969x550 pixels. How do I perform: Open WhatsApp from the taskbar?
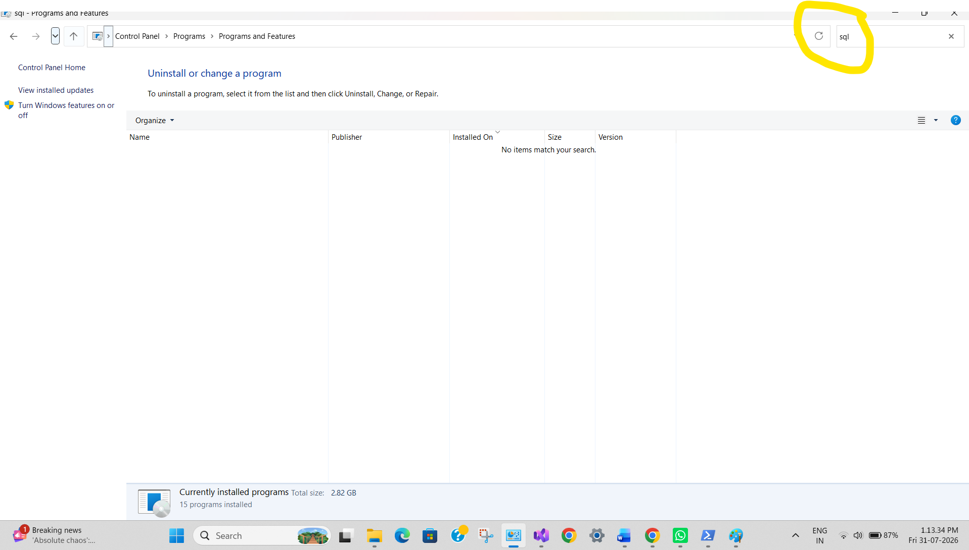pos(680,535)
